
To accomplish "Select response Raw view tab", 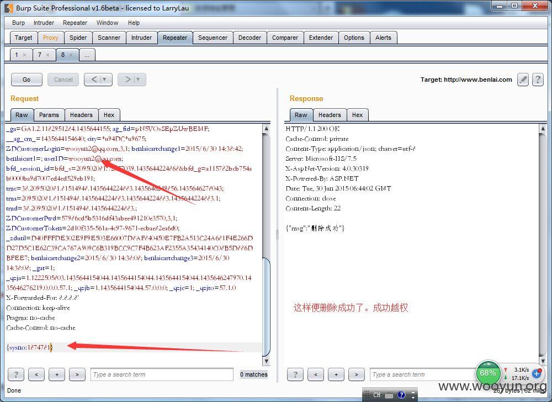I will [301, 115].
